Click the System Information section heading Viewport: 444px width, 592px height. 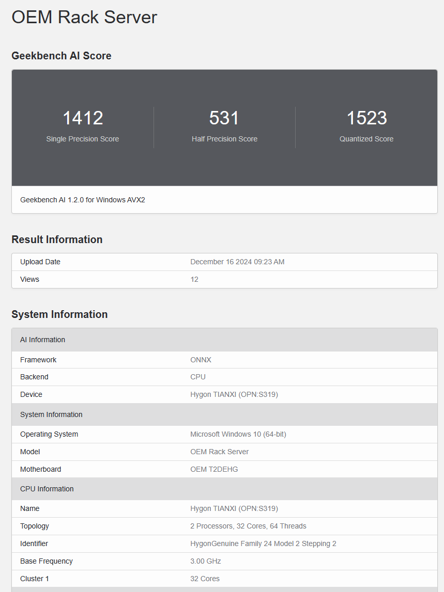point(59,314)
